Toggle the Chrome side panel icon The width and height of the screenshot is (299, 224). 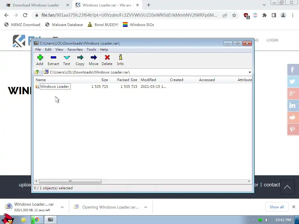pyautogui.click(x=274, y=15)
